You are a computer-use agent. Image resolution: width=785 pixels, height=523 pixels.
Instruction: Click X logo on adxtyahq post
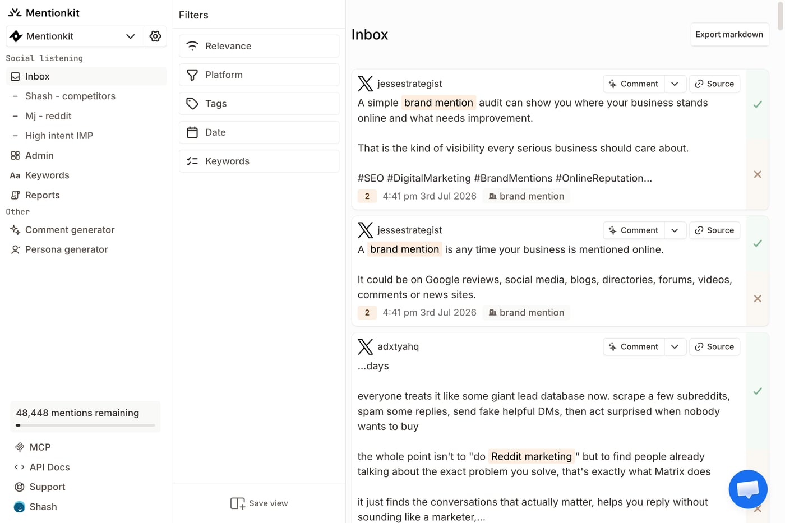(x=366, y=347)
